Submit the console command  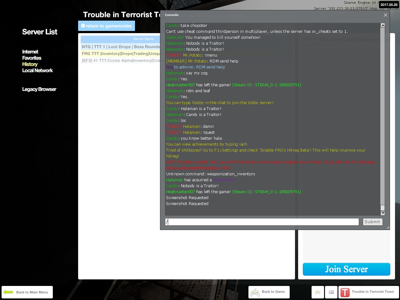(x=372, y=222)
